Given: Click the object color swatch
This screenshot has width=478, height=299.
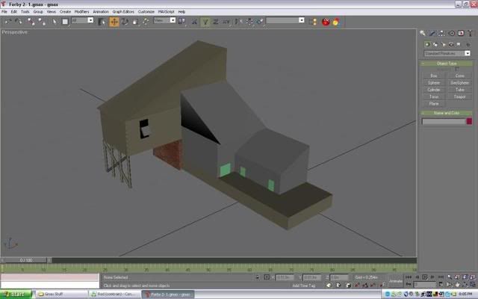Looking at the screenshot, I should pyautogui.click(x=469, y=121).
